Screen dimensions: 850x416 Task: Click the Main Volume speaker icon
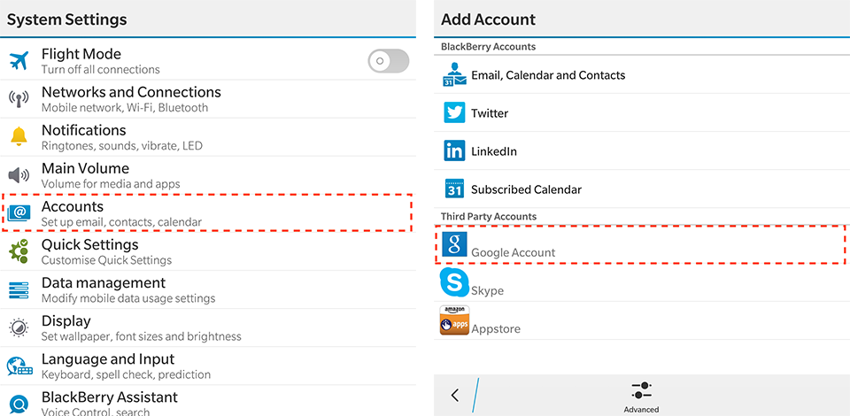(19, 175)
